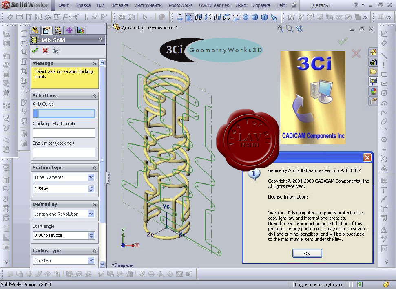Viewport: 396px width, 289px height.
Task: Collapse the Defined By section
Action: point(94,205)
